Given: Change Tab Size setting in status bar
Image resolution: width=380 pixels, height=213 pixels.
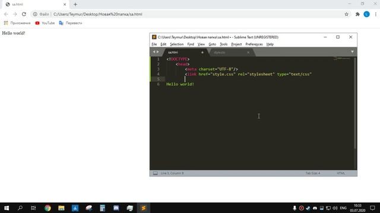Looking at the screenshot, I should pyautogui.click(x=313, y=173).
